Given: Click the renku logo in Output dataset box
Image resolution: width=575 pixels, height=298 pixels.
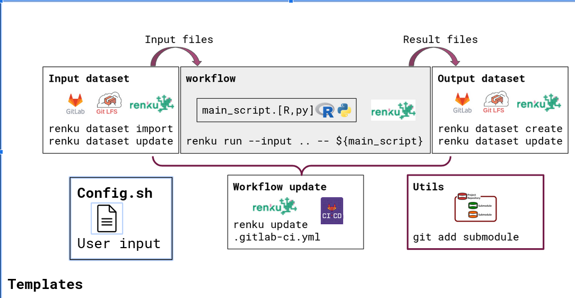Looking at the screenshot, I should pyautogui.click(x=539, y=103).
